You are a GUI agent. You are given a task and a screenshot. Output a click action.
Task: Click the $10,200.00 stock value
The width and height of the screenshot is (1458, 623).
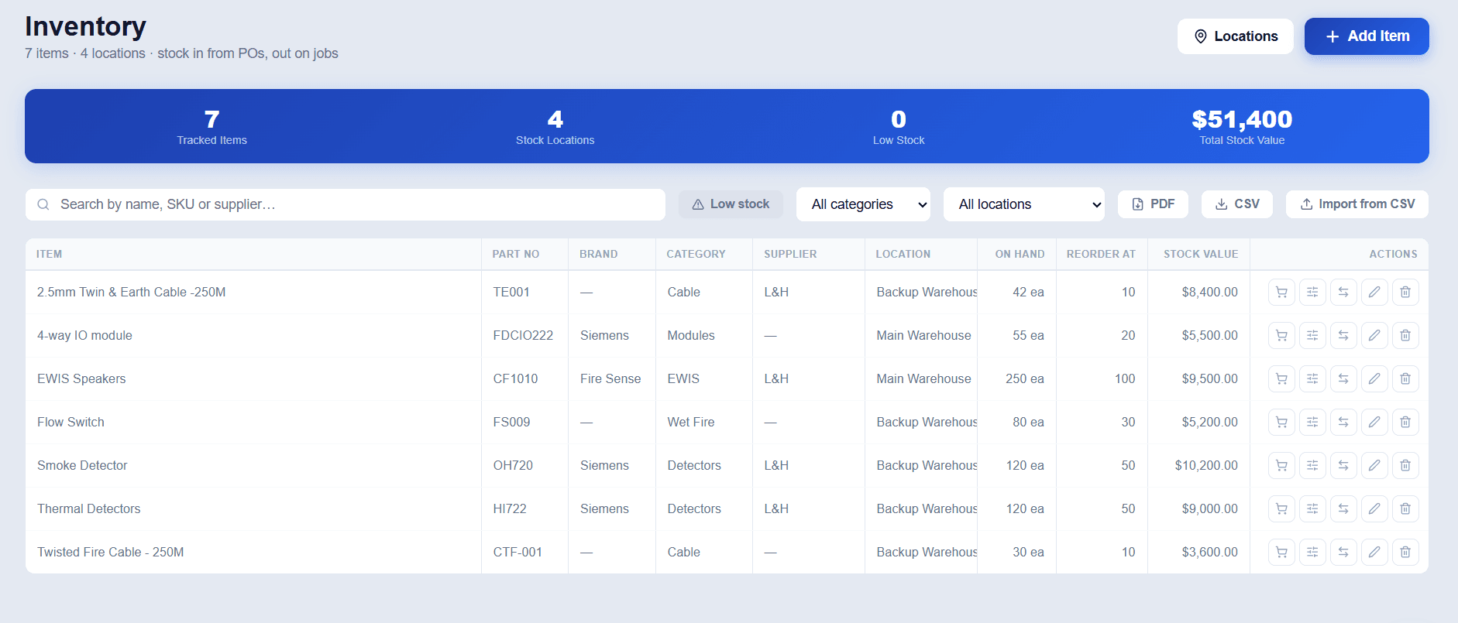[x=1206, y=465]
